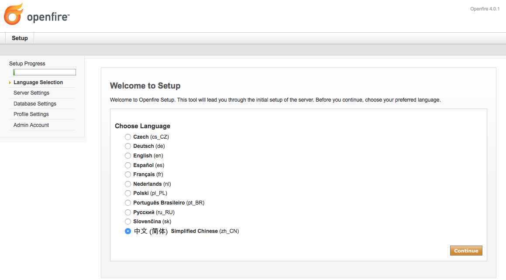Click the Continue button
This screenshot has width=506, height=280.
click(466, 251)
